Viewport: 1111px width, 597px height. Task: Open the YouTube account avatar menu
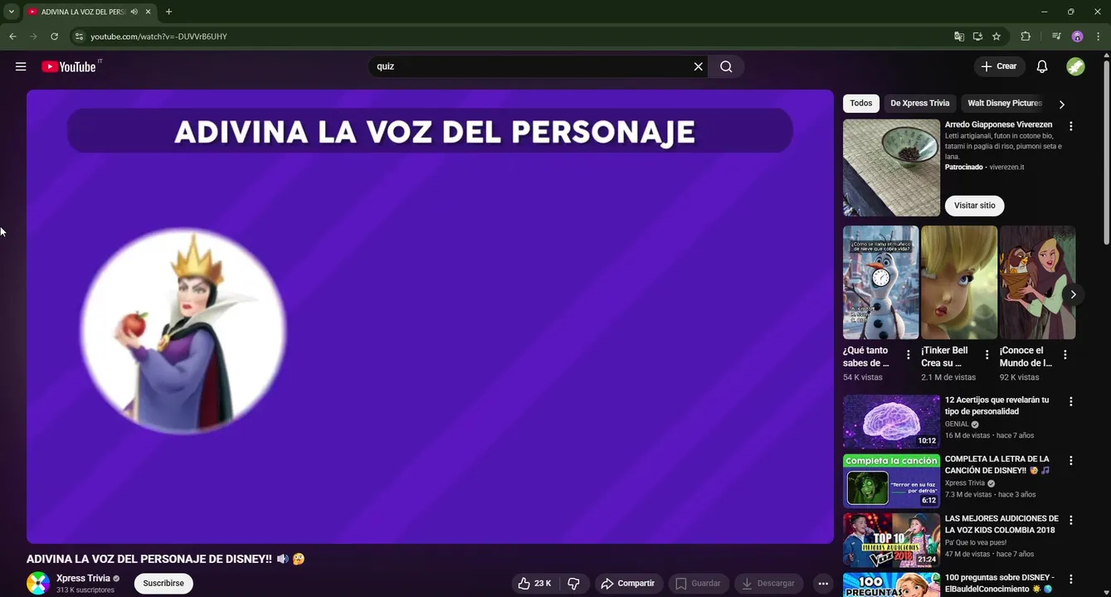pyautogui.click(x=1075, y=66)
